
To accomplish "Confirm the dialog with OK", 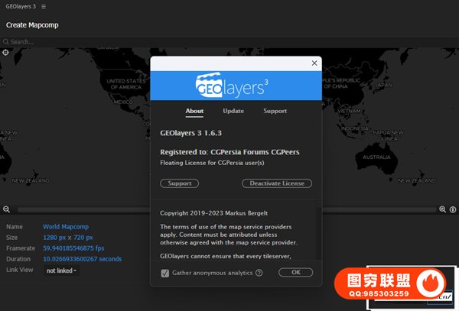I will coord(295,272).
